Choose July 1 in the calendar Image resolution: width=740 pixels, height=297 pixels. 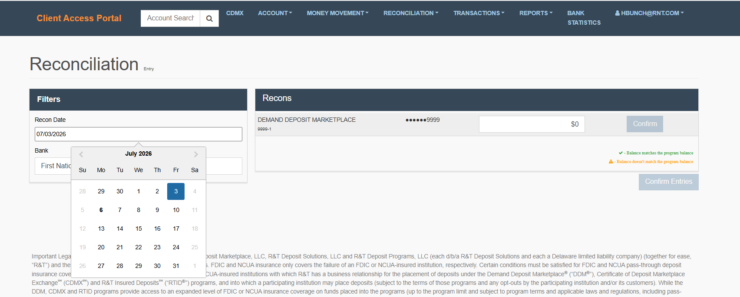pyautogui.click(x=139, y=191)
